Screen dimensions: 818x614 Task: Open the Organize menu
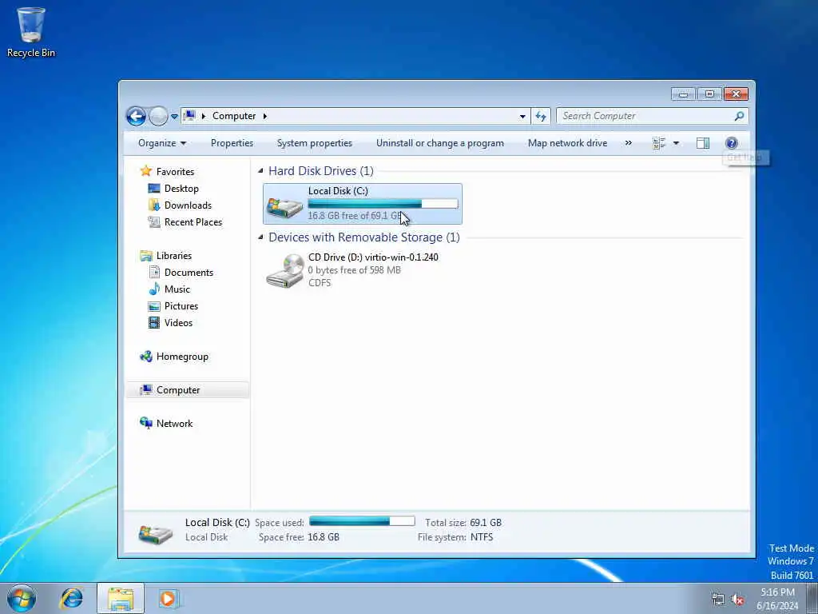161,143
